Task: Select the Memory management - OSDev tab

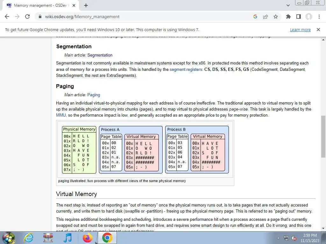Action: [40, 6]
